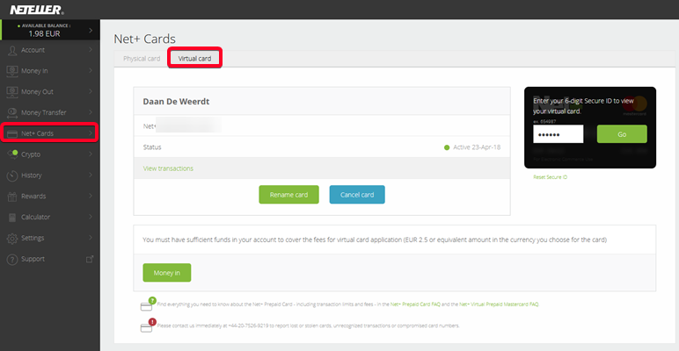Click the Net+ Cards page heading
679x351 pixels.
click(x=144, y=39)
